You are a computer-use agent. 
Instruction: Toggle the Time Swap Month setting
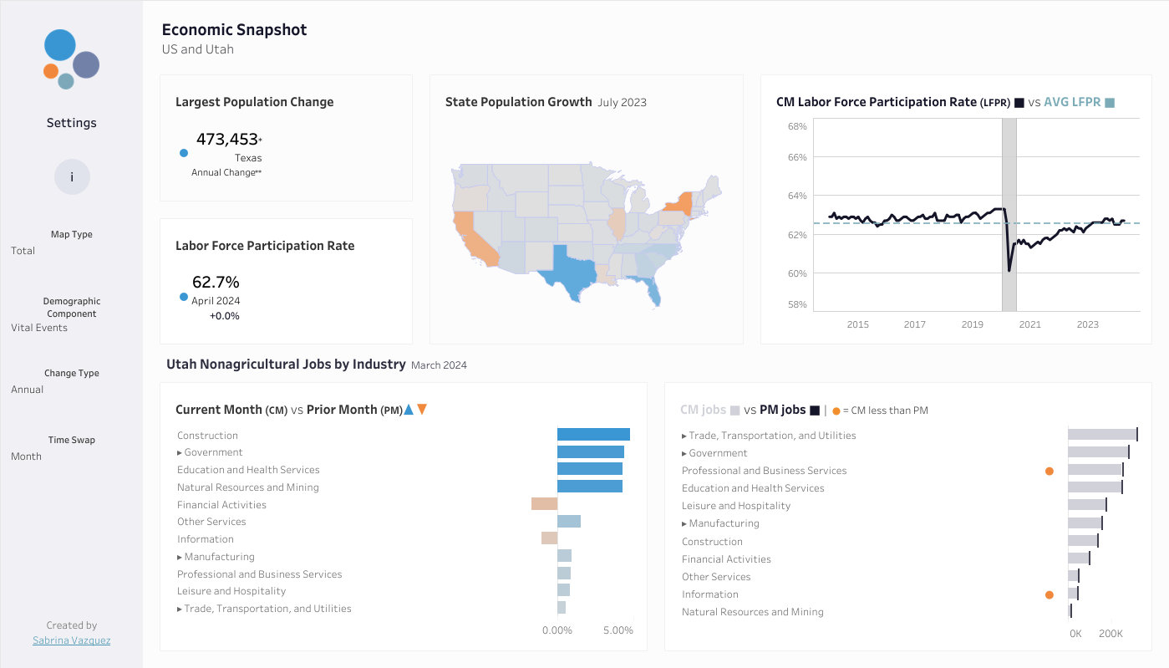[26, 456]
